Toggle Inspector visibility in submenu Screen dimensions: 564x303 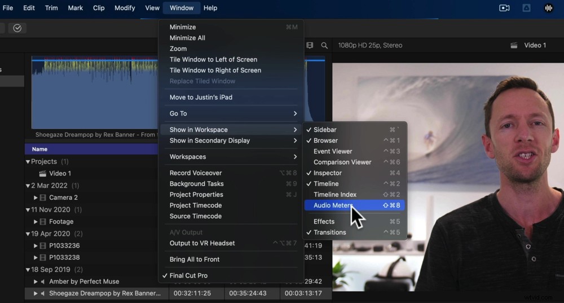pos(354,173)
